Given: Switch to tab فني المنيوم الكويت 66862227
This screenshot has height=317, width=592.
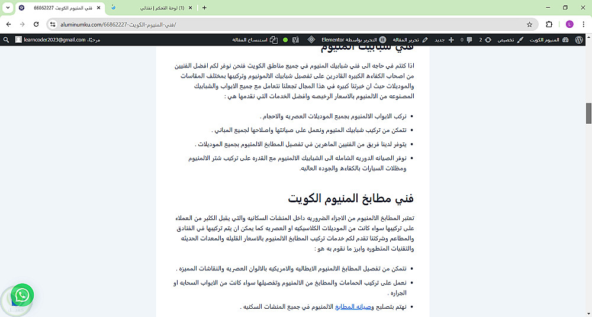Looking at the screenshot, I should [60, 8].
